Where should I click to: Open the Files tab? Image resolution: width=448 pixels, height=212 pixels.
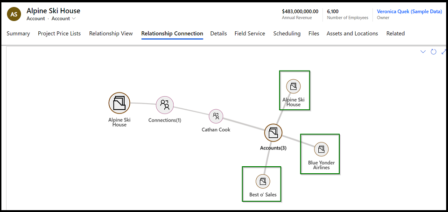click(x=314, y=34)
